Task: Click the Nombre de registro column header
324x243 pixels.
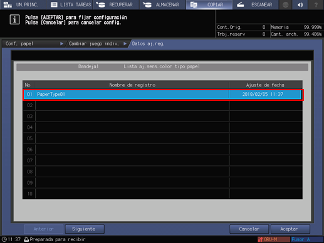Action: coord(132,85)
